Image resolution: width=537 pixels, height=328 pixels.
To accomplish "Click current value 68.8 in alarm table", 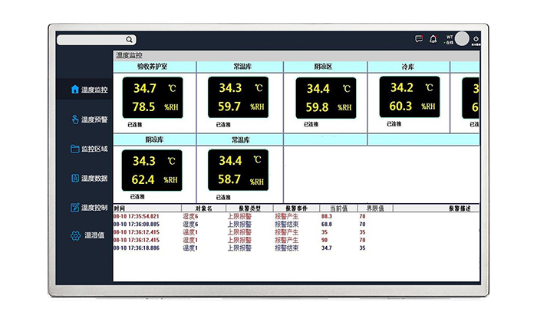I will pos(327,225).
